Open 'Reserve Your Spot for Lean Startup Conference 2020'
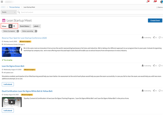 [24, 38]
